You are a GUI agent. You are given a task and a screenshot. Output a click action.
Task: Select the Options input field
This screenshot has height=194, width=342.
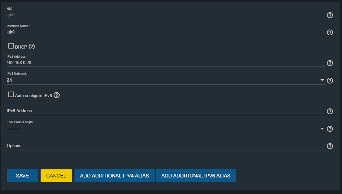165,146
